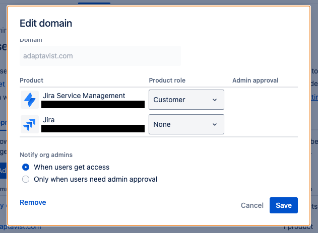Save the domain settings

(284, 205)
